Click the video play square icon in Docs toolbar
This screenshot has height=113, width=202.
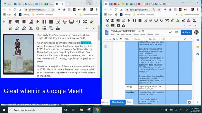point(118,26)
